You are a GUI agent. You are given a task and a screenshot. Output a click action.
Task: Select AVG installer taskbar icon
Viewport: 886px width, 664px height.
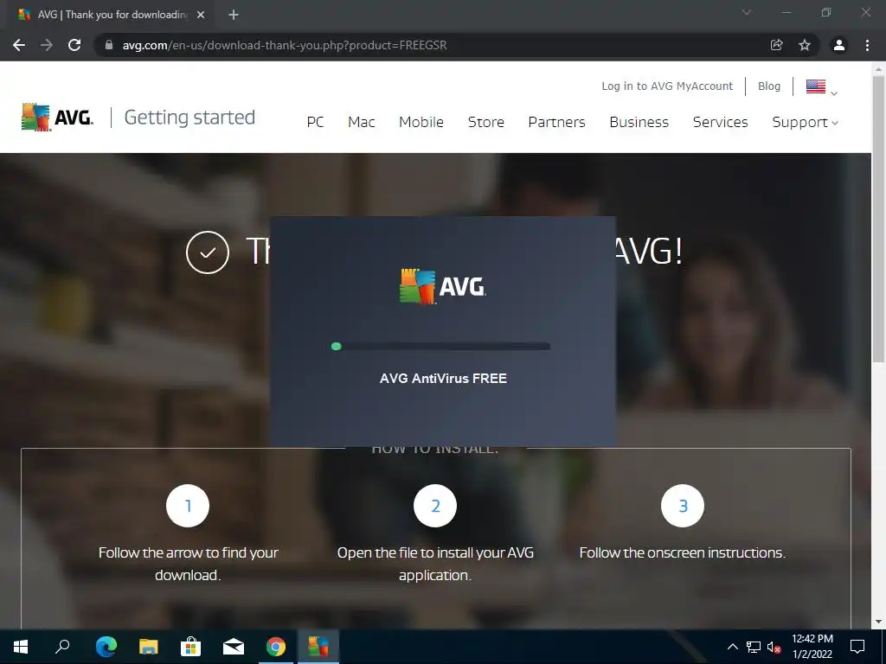[318, 647]
